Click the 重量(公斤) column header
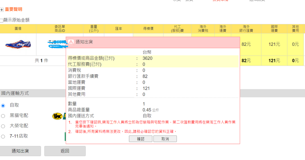 [x=94, y=29]
